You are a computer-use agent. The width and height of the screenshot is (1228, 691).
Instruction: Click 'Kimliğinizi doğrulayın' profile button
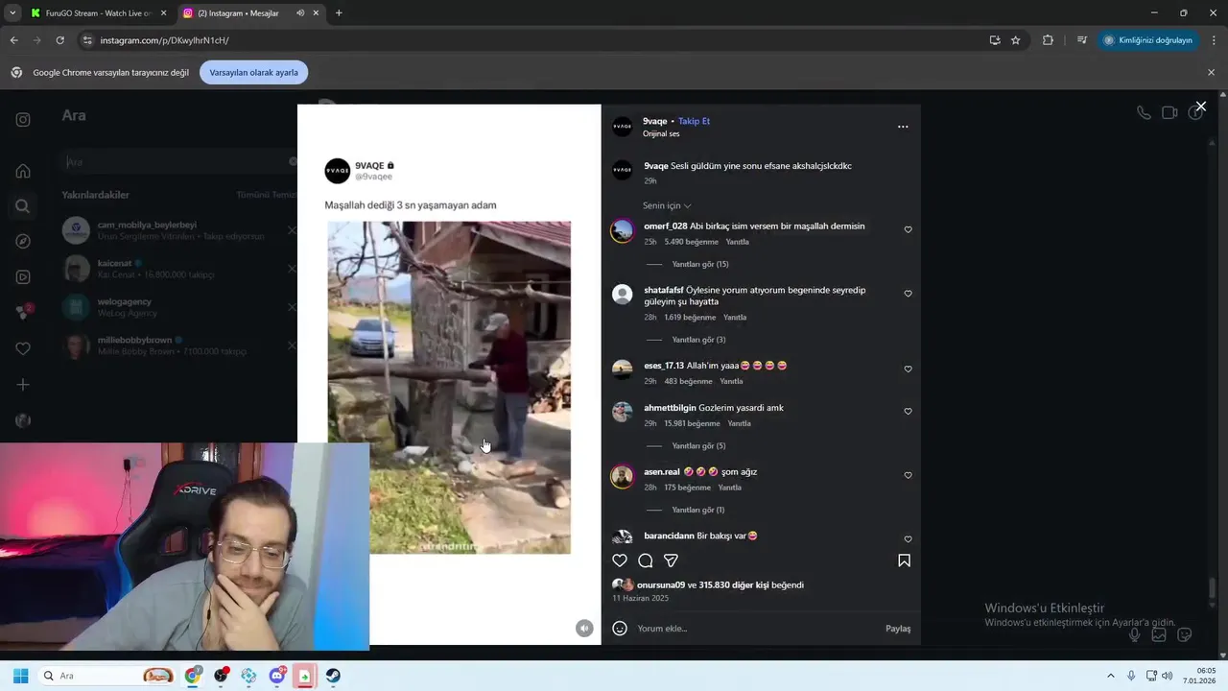click(1148, 40)
